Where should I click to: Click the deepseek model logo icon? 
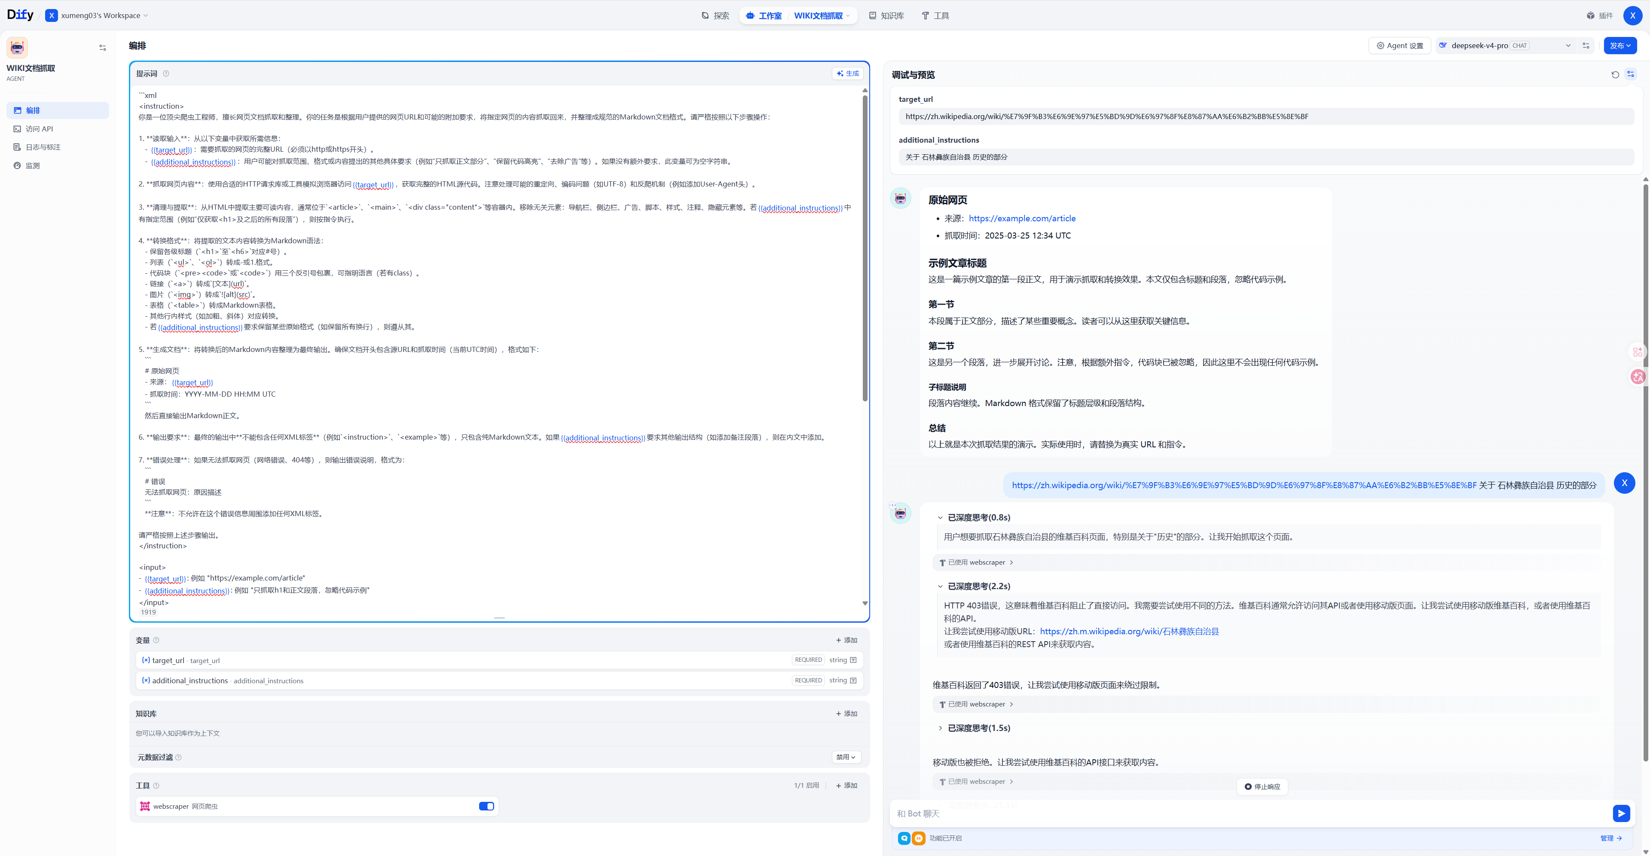point(1442,46)
